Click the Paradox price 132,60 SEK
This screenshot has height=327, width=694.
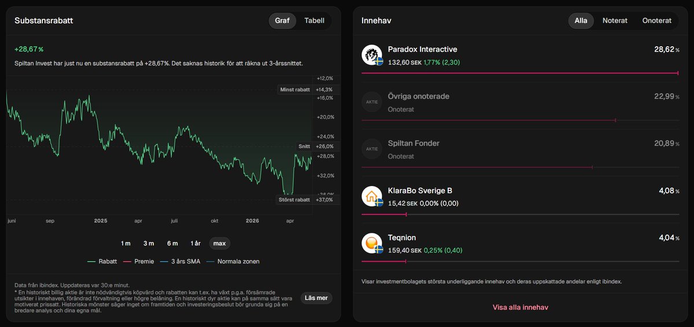click(x=405, y=62)
